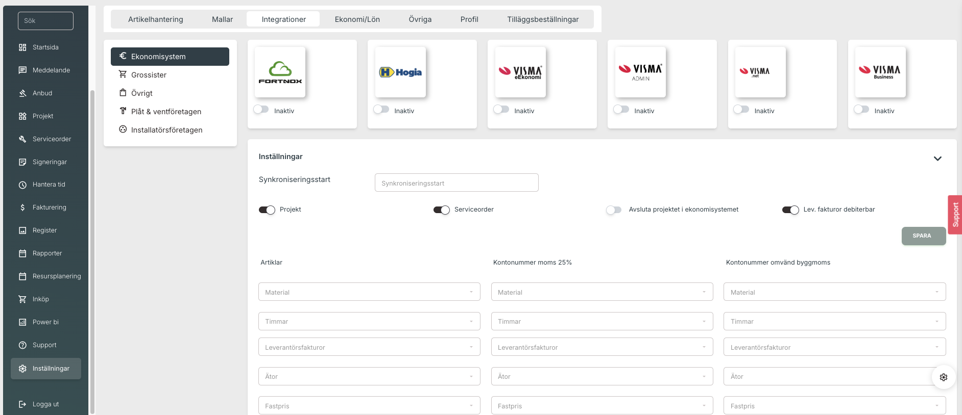
Task: Select the Hogia logo card
Action: click(400, 72)
